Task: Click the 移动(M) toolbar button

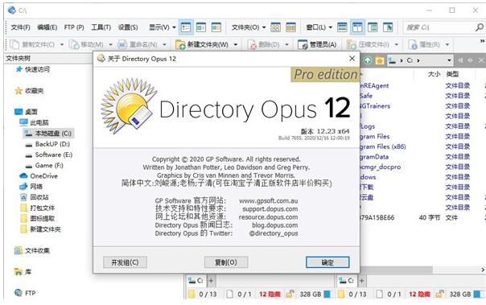Action: point(86,44)
